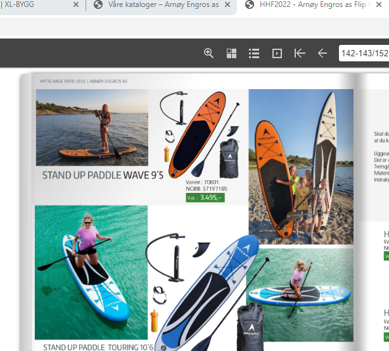Click the blue Touring paddleboard product image
389x351 pixels.
click(x=206, y=293)
